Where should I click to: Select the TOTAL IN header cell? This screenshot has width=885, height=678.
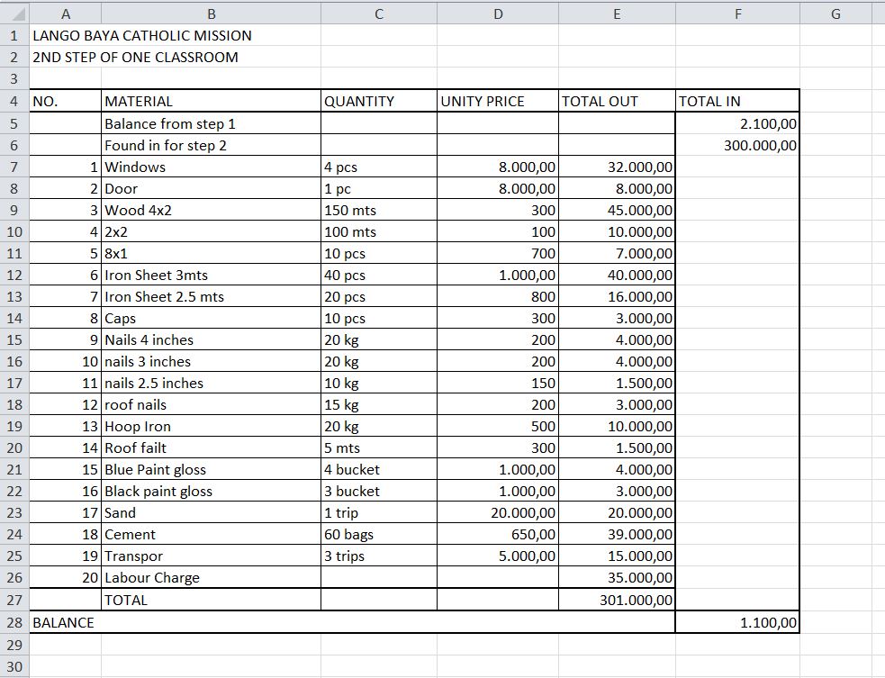click(x=737, y=101)
